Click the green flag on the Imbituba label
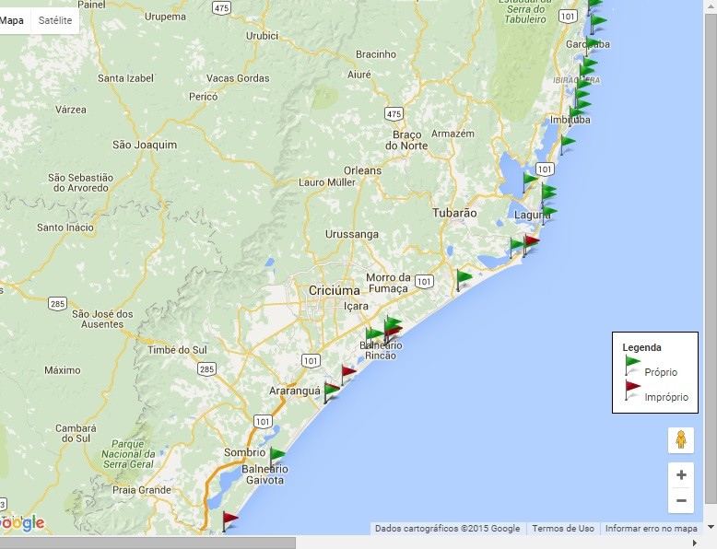Image resolution: width=717 pixels, height=549 pixels. (575, 114)
